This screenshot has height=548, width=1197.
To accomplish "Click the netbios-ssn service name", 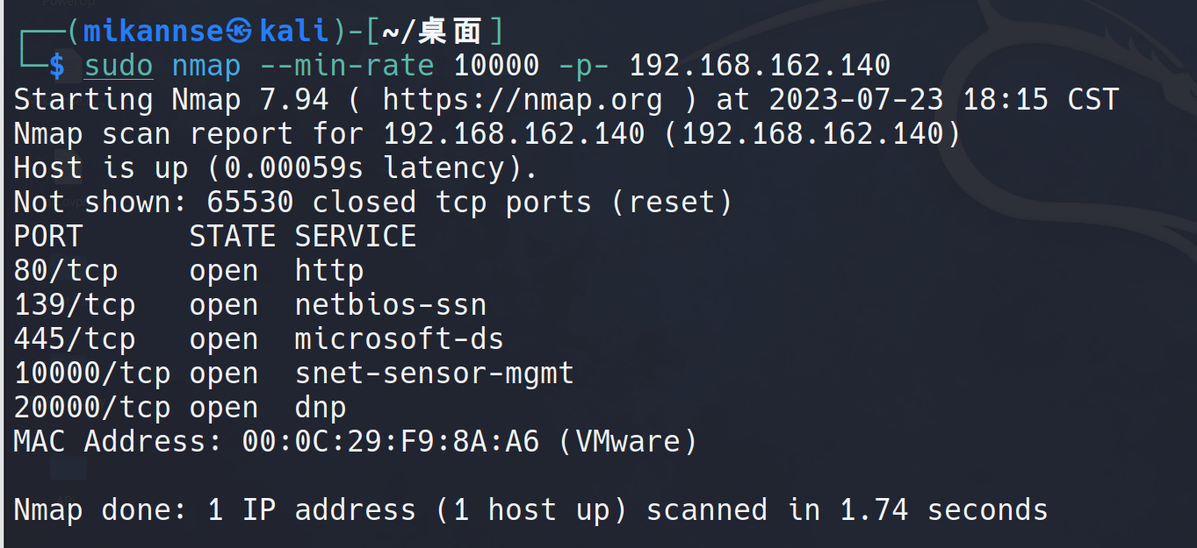I will pyautogui.click(x=390, y=305).
